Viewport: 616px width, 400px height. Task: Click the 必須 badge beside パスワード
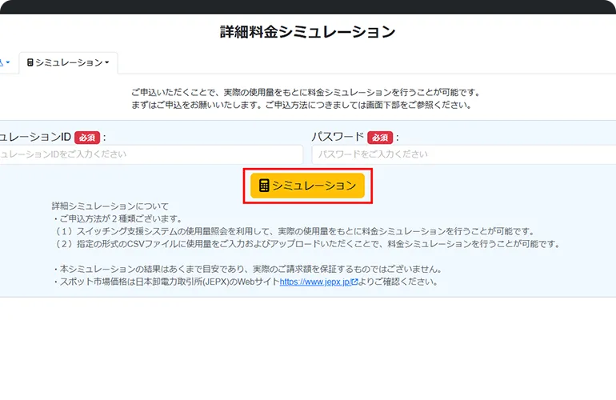pyautogui.click(x=380, y=137)
